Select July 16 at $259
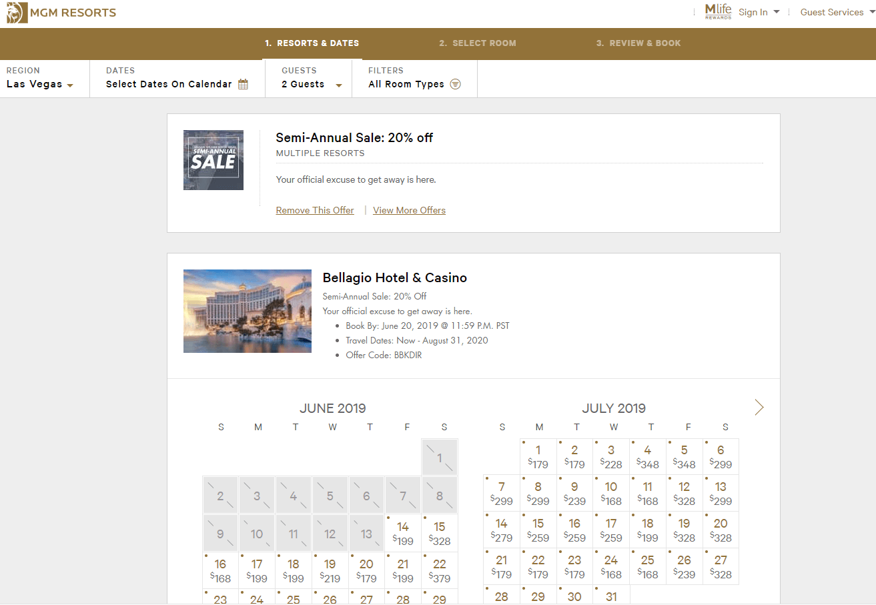 point(574,530)
